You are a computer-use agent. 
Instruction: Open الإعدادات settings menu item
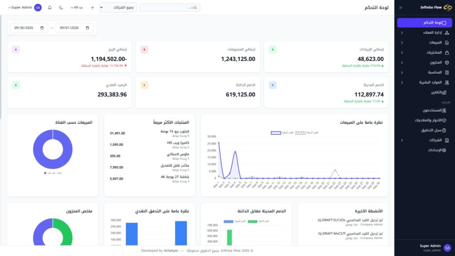(424, 150)
